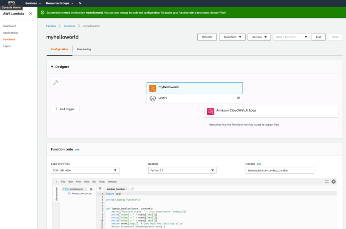Open the Tools menu in code editor
Viewport: 346px width, 229px height.
[101, 181]
